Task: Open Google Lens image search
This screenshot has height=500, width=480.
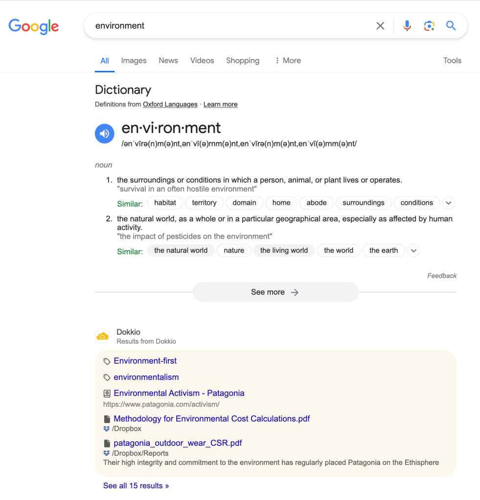Action: click(x=429, y=26)
